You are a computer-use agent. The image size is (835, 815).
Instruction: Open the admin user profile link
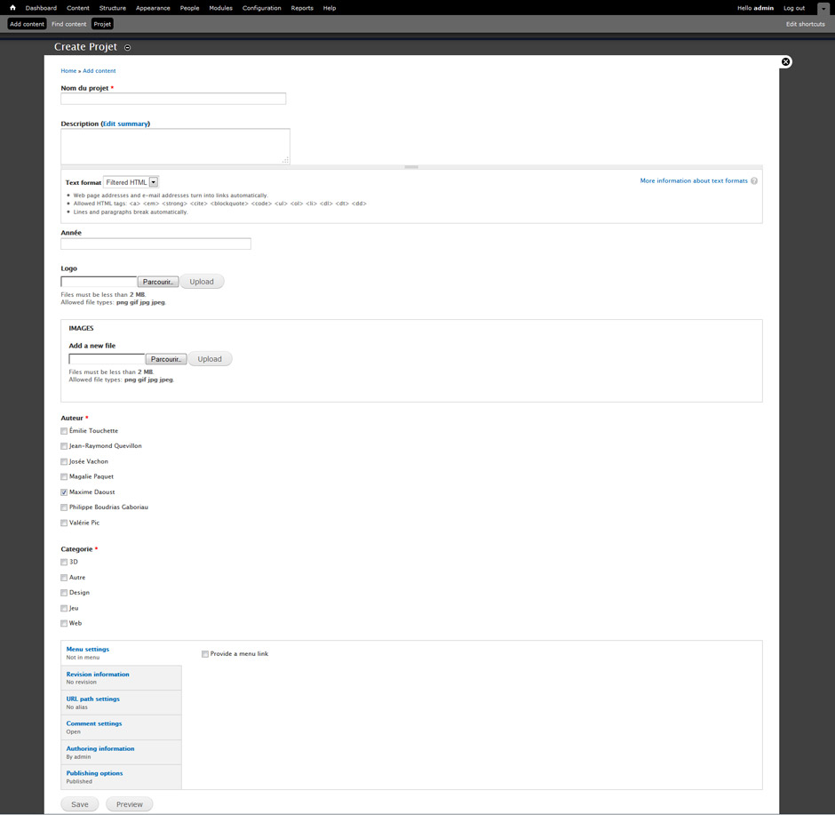point(764,8)
